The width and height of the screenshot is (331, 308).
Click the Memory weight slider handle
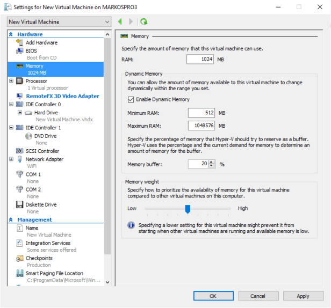(x=188, y=209)
